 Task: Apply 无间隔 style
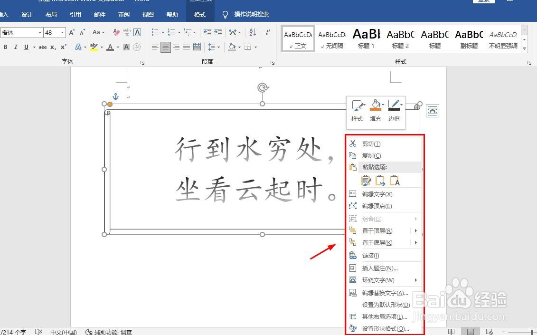[332, 39]
